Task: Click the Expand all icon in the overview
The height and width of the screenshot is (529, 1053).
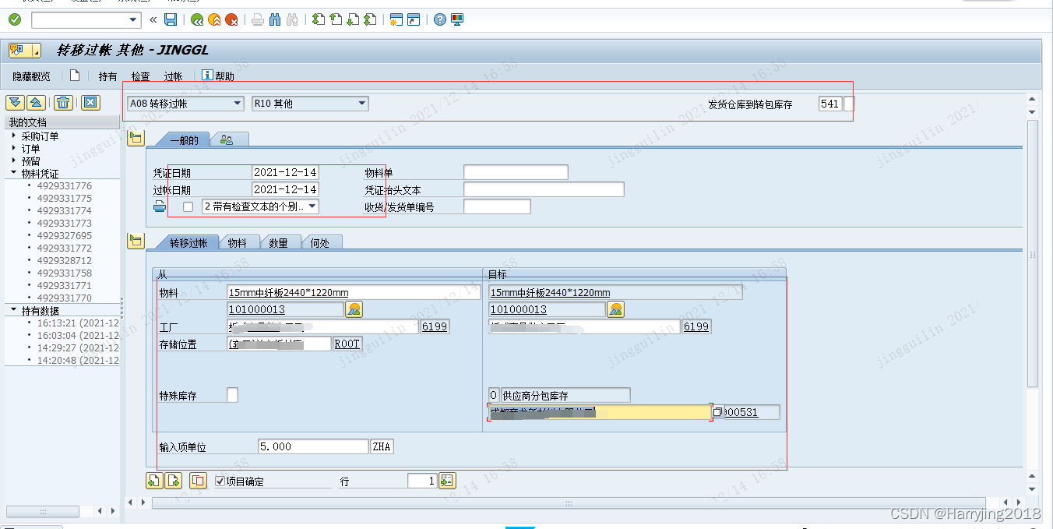Action: [15, 103]
